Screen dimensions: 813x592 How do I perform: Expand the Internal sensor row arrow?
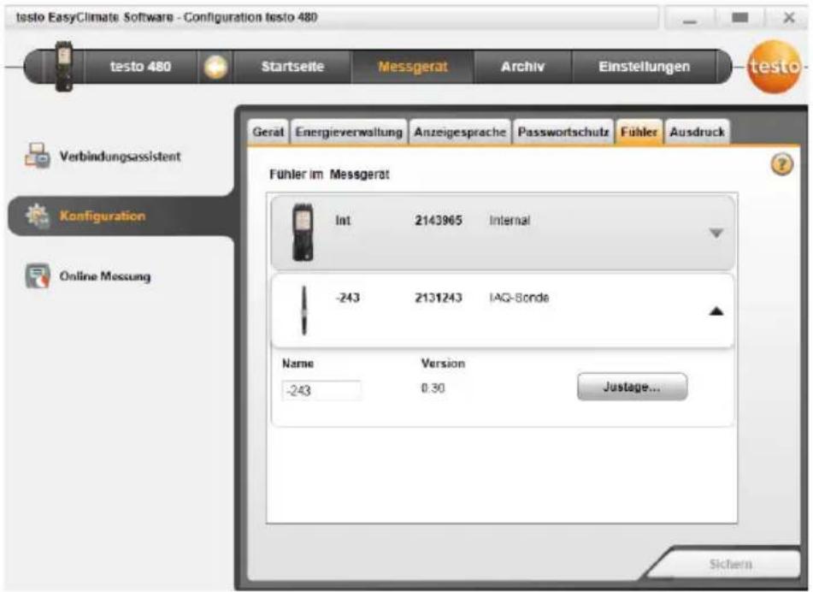coord(716,234)
